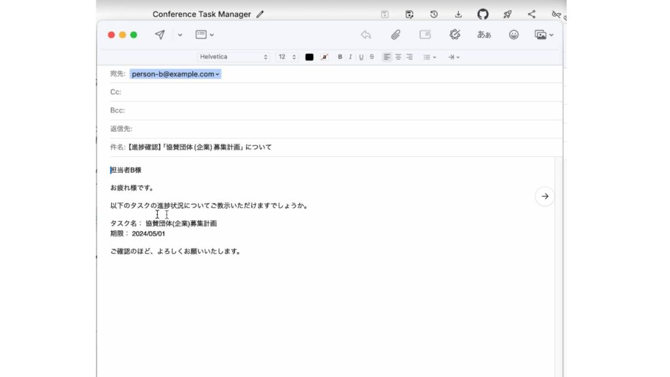Click the rocket deploy icon
The width and height of the screenshot is (670, 377).
[x=507, y=14]
